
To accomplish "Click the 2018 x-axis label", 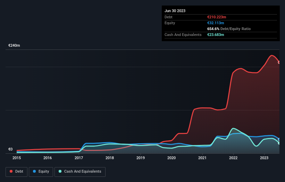I will 110,158.
